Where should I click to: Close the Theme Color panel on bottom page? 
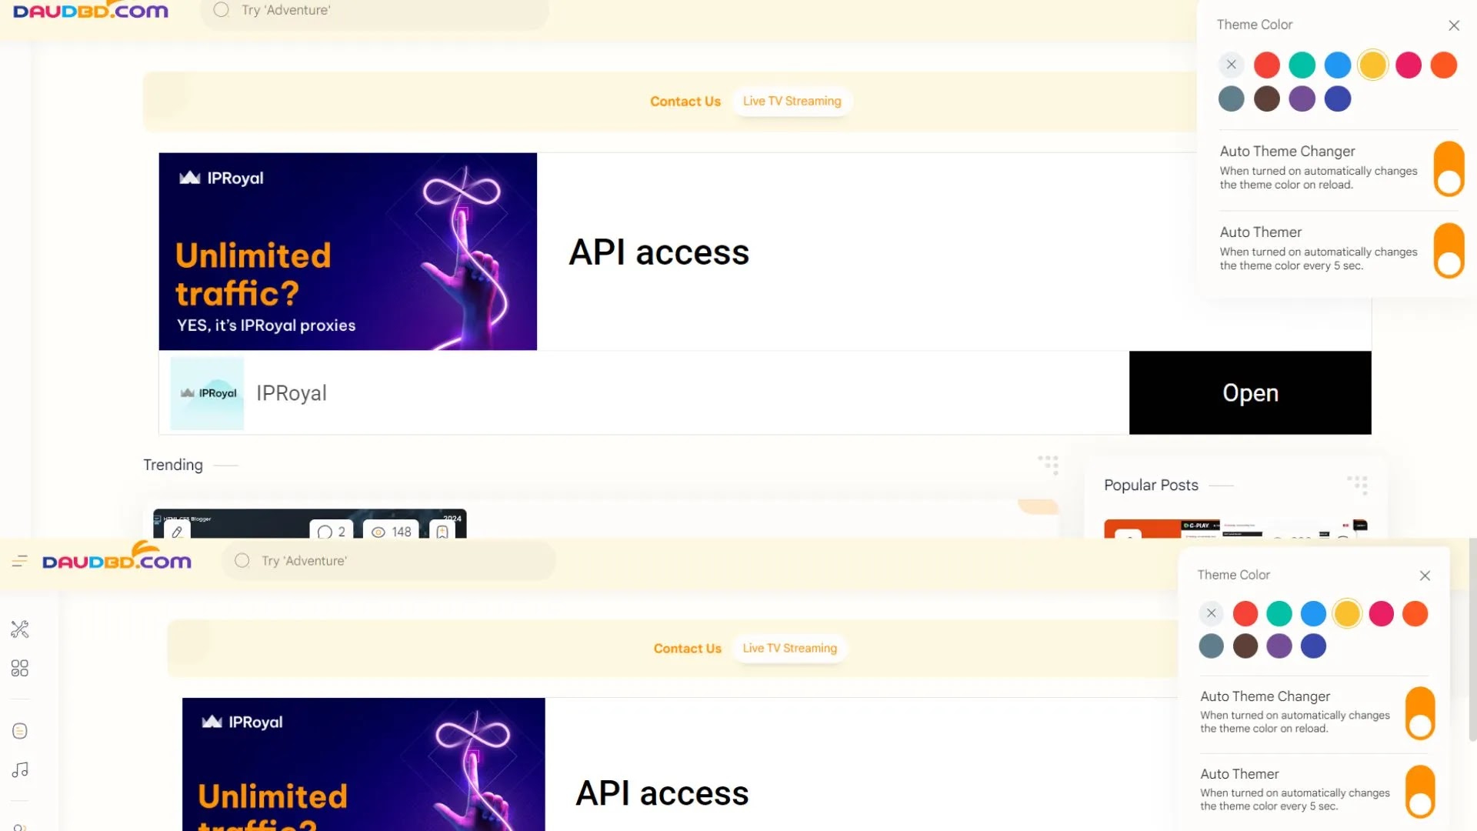[x=1425, y=576]
